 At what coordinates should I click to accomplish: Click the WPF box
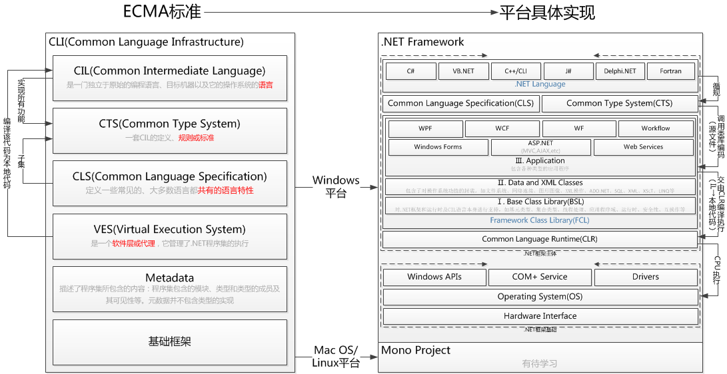(426, 128)
